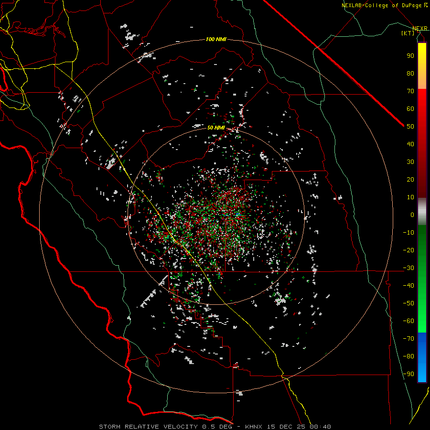
Task: Click the "0.5 DEG" elevation angle text
Action: pos(217,427)
